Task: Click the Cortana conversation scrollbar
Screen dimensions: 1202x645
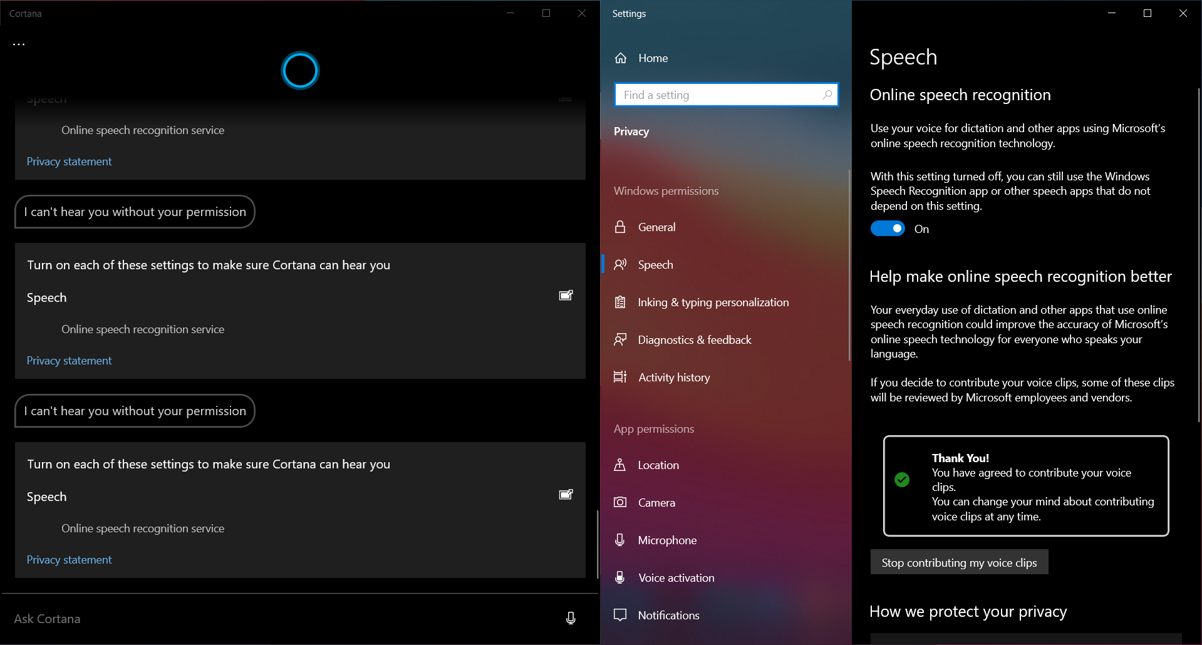Action: click(x=598, y=544)
